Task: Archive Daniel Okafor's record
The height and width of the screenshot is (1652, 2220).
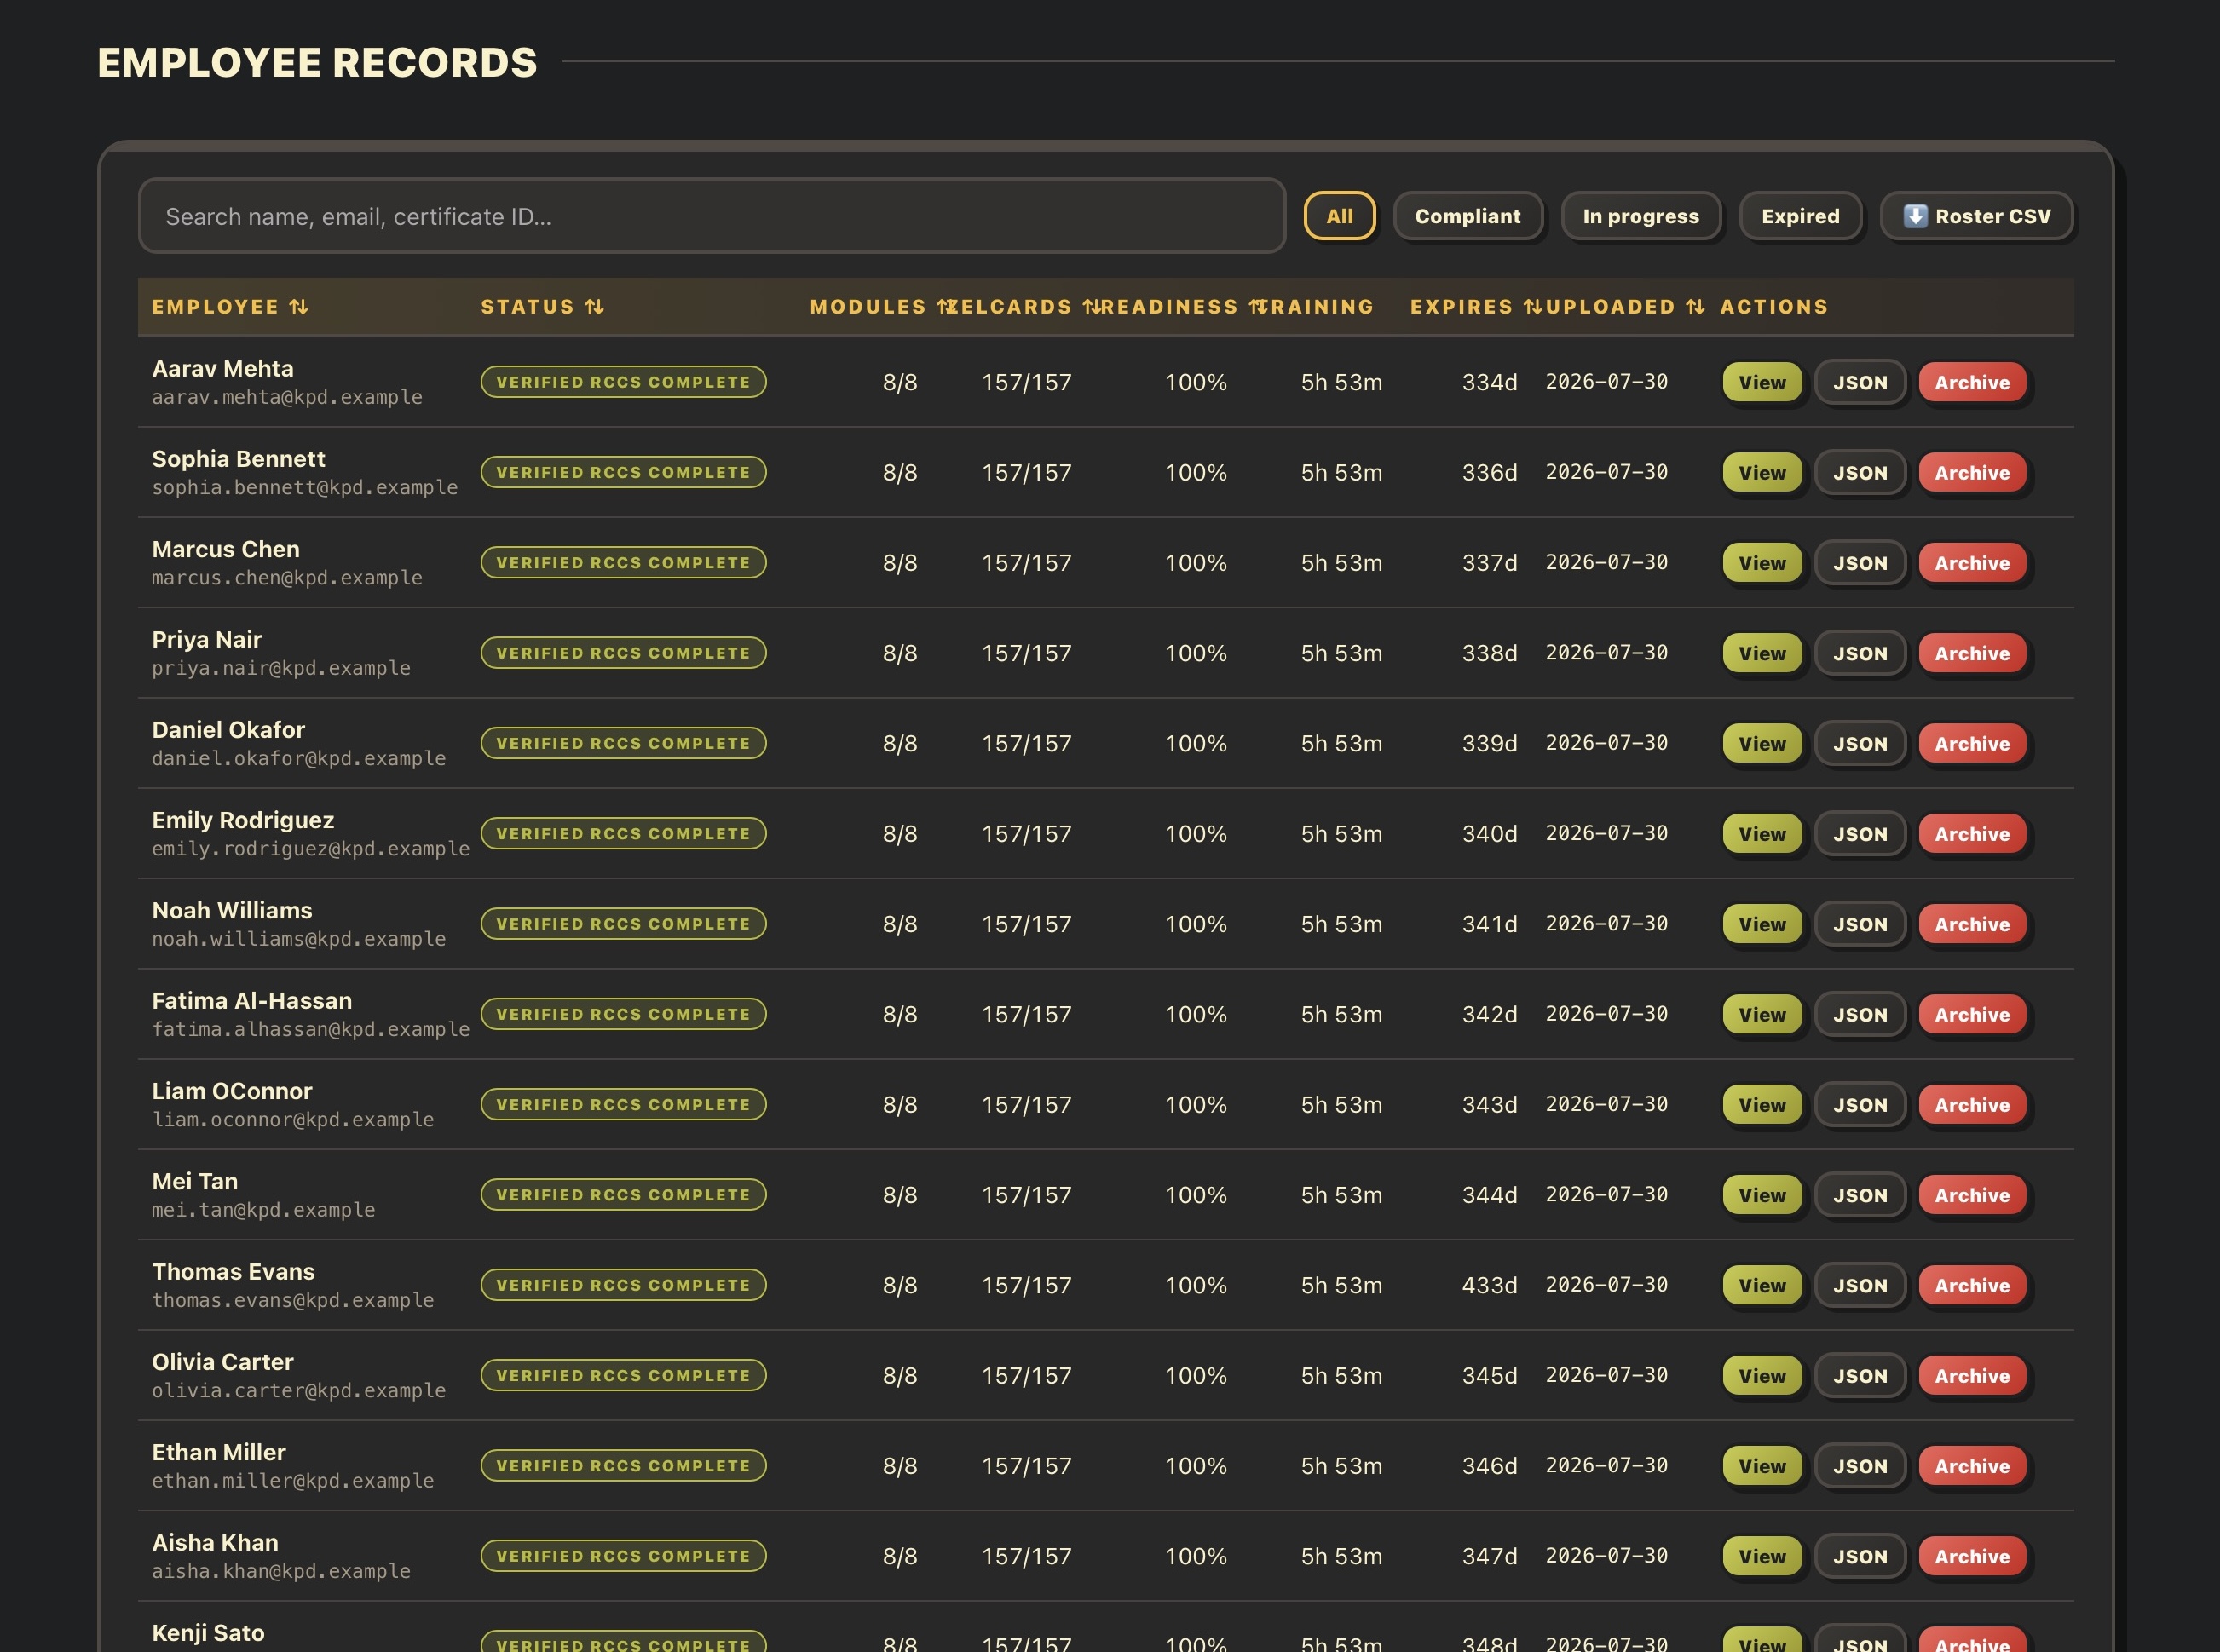Action: coord(1972,744)
